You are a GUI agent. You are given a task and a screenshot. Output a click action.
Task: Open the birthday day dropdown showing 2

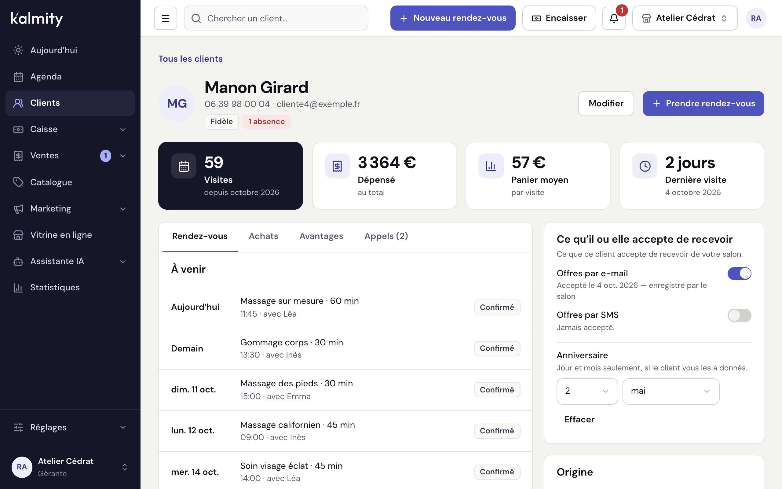[587, 391]
